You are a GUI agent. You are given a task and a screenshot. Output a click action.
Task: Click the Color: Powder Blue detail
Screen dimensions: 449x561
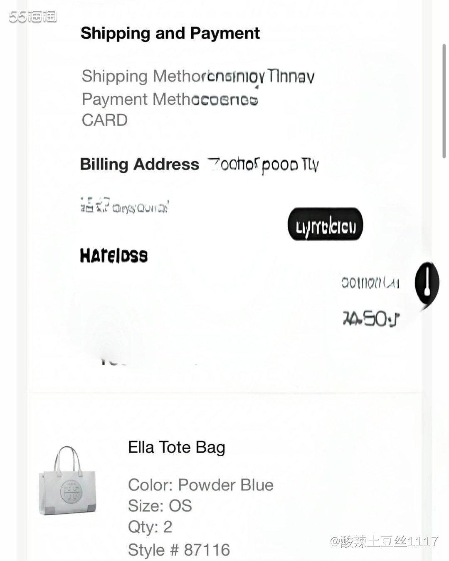(x=200, y=485)
